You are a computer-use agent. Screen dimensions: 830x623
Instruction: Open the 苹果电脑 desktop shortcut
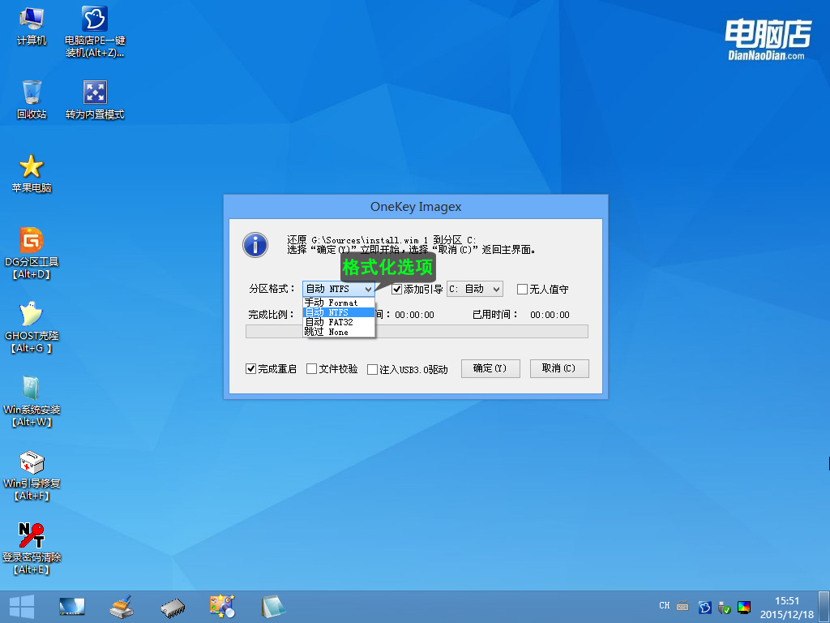pyautogui.click(x=31, y=169)
